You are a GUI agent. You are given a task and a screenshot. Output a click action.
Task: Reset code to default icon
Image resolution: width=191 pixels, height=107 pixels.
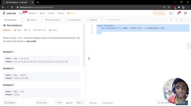pos(176,20)
